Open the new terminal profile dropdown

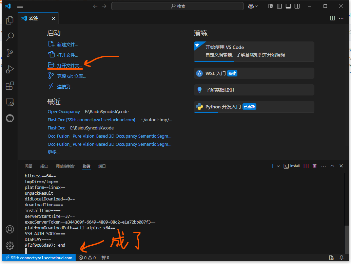click(x=278, y=166)
